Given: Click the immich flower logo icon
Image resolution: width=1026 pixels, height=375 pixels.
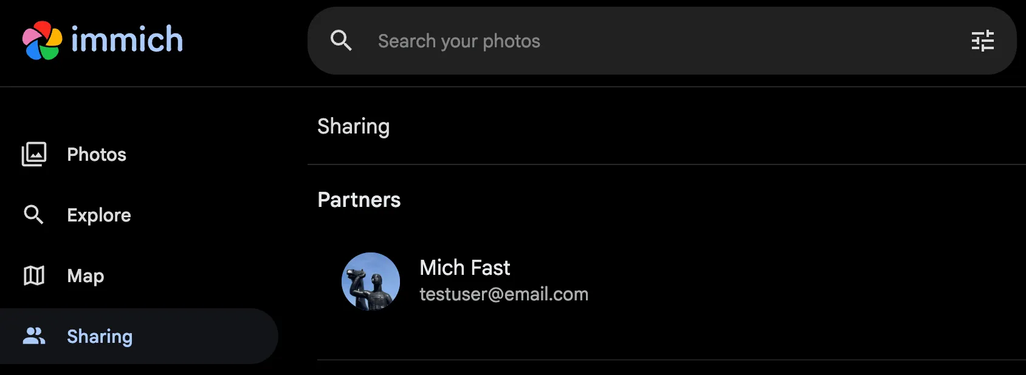Looking at the screenshot, I should (42, 40).
